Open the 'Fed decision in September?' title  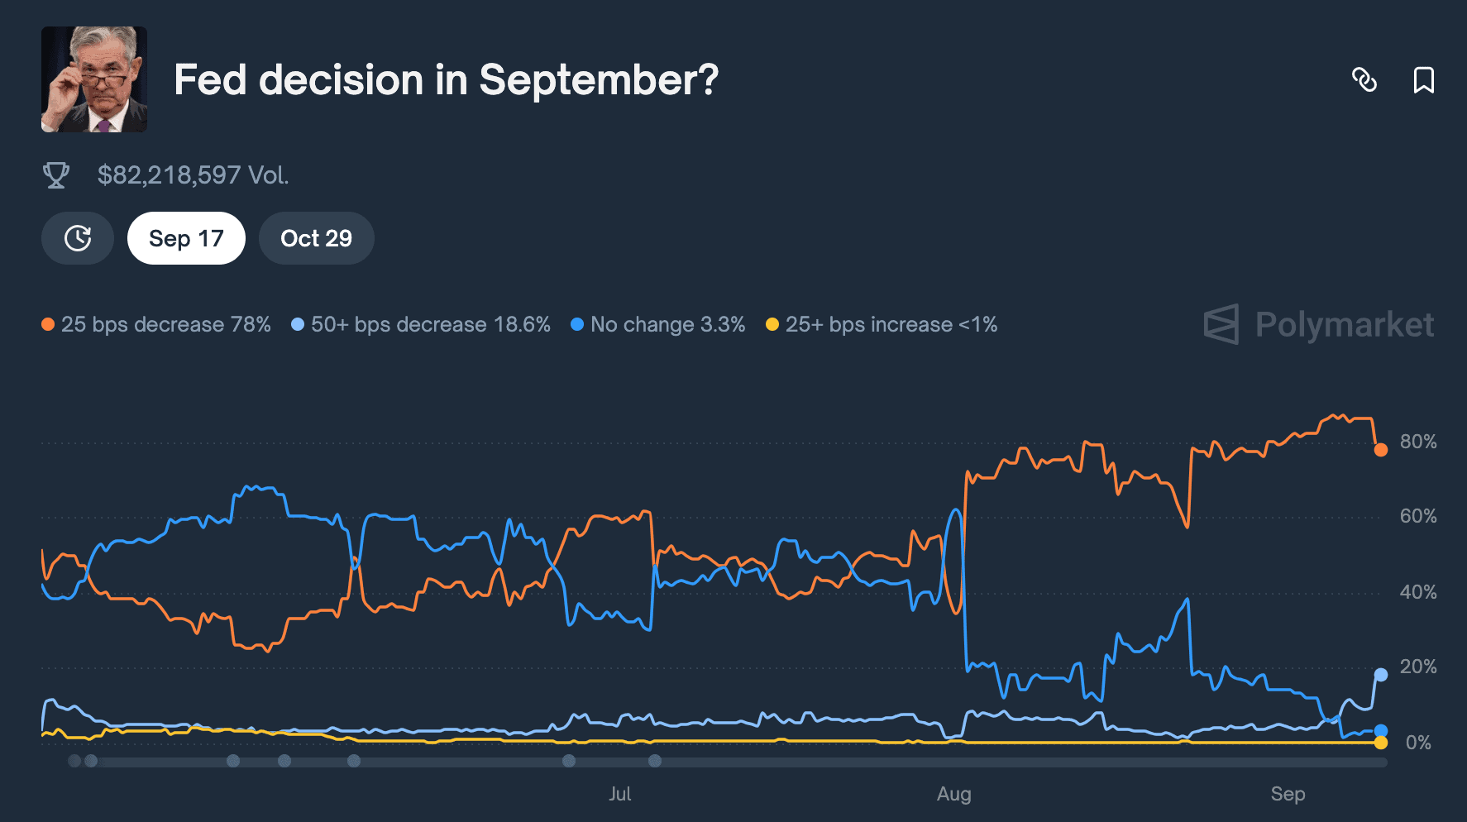point(447,79)
